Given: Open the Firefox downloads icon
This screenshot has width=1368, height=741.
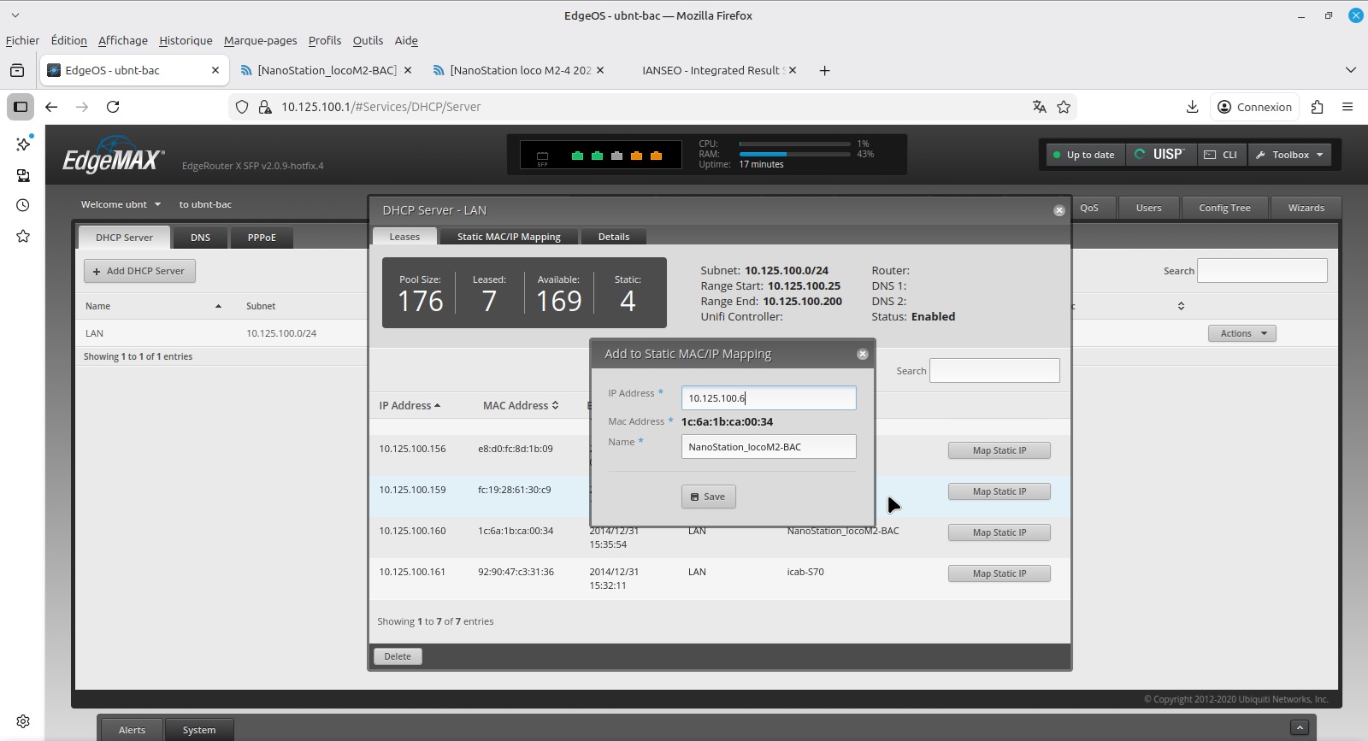Looking at the screenshot, I should (1192, 107).
